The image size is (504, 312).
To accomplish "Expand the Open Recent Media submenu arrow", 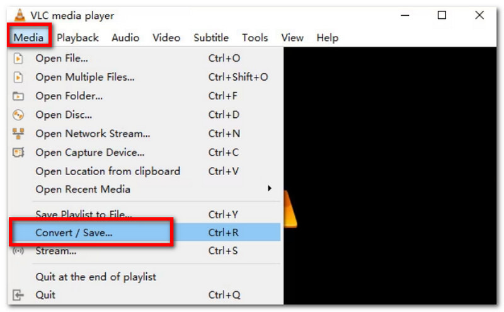I will pyautogui.click(x=270, y=188).
